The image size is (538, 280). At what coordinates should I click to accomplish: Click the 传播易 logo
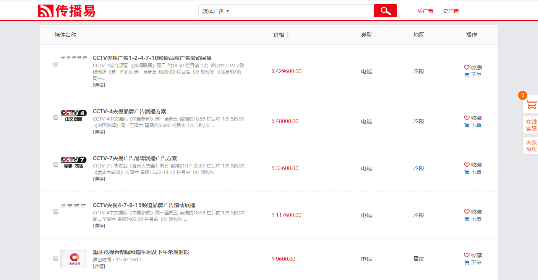66,11
